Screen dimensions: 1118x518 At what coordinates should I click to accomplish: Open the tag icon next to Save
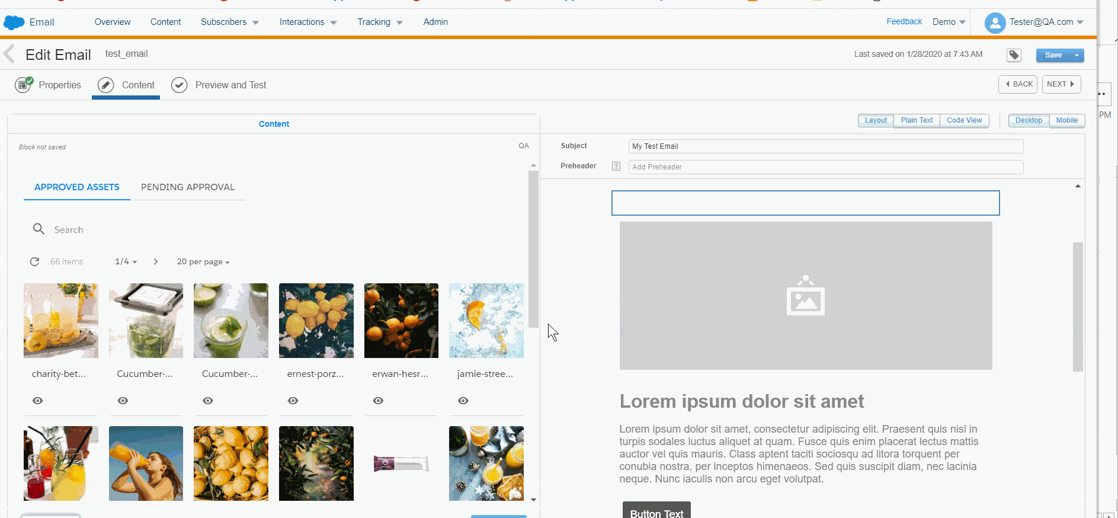[x=1014, y=55]
